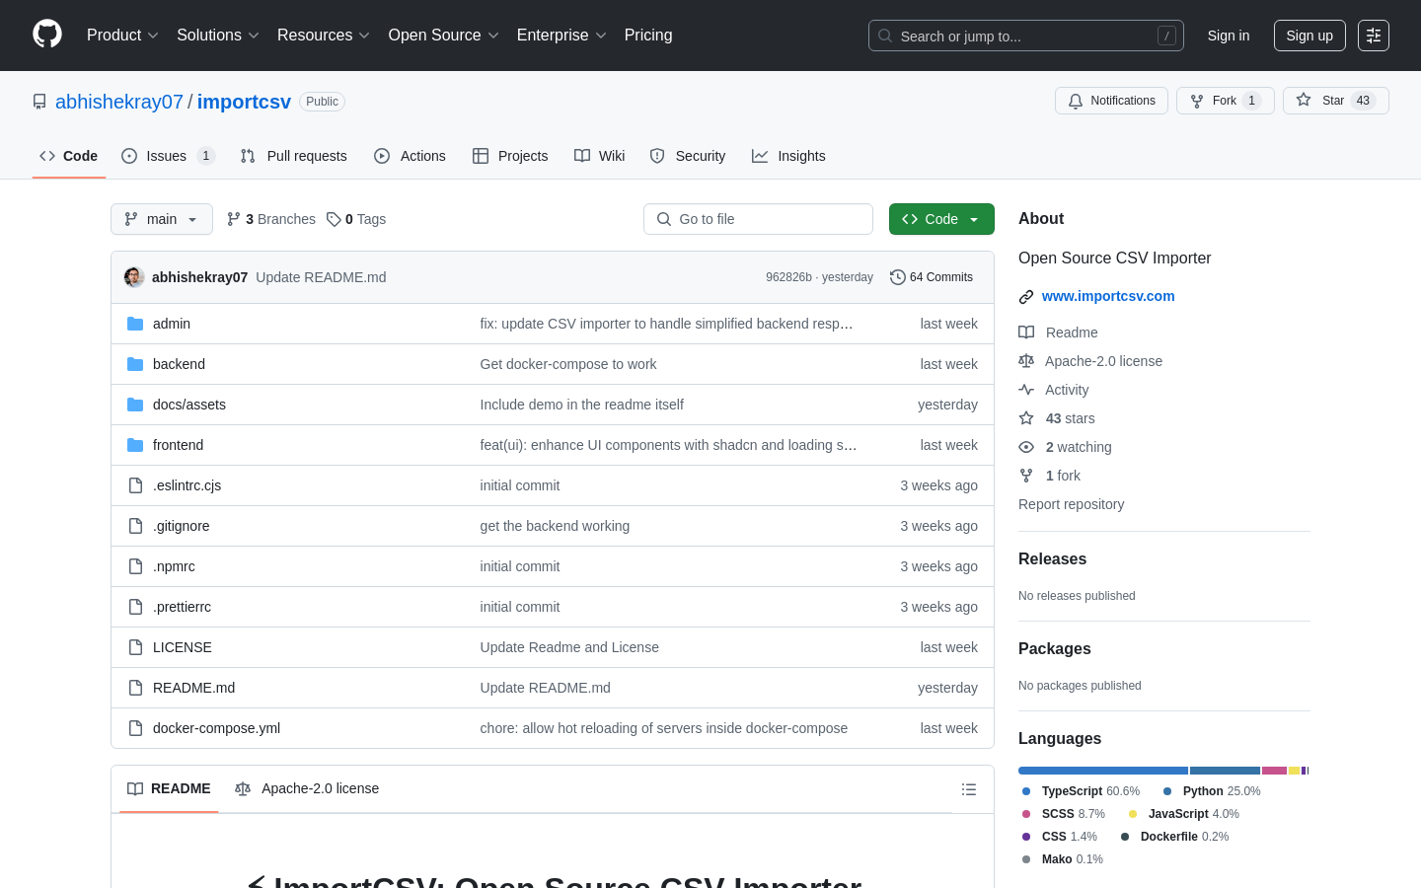Click the fork icon in Fork button
Viewport: 1421px width, 888px height.
tap(1197, 101)
